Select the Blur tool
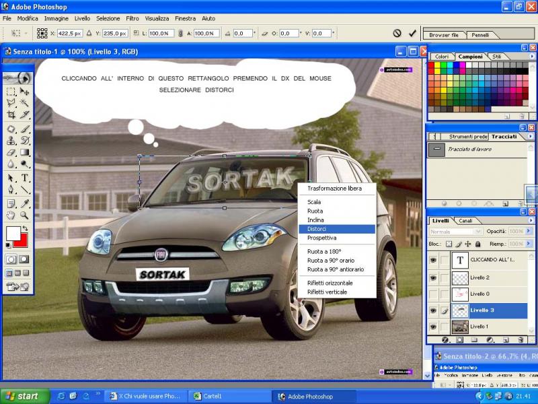 click(x=11, y=164)
